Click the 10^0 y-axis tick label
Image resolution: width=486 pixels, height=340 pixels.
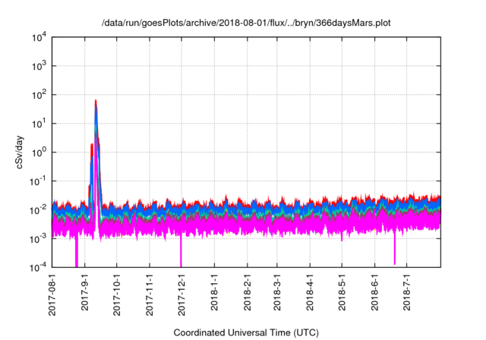click(x=39, y=153)
